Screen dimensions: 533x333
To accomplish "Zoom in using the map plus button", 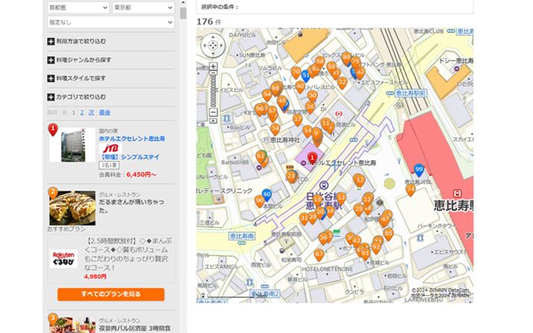I will 212,66.
